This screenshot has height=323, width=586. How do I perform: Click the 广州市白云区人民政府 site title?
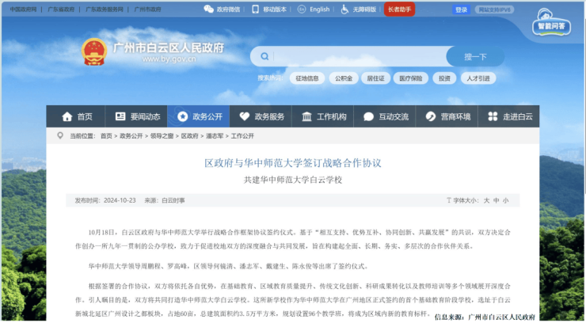click(x=168, y=47)
